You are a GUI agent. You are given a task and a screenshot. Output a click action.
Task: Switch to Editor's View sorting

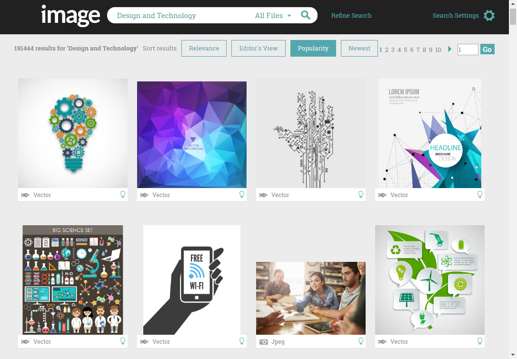point(258,49)
